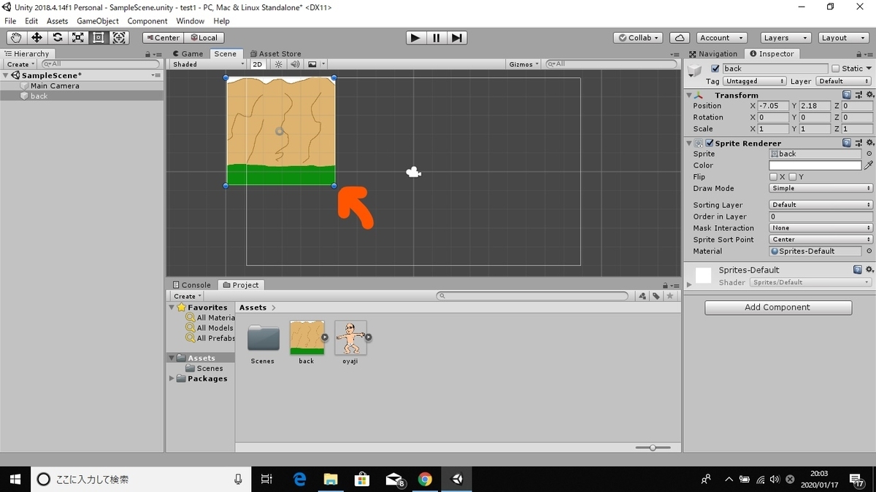
Task: Click the Pause button
Action: tap(436, 38)
